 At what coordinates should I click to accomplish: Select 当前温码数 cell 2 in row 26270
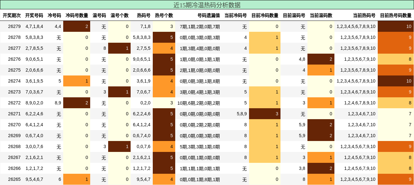click(x=321, y=125)
